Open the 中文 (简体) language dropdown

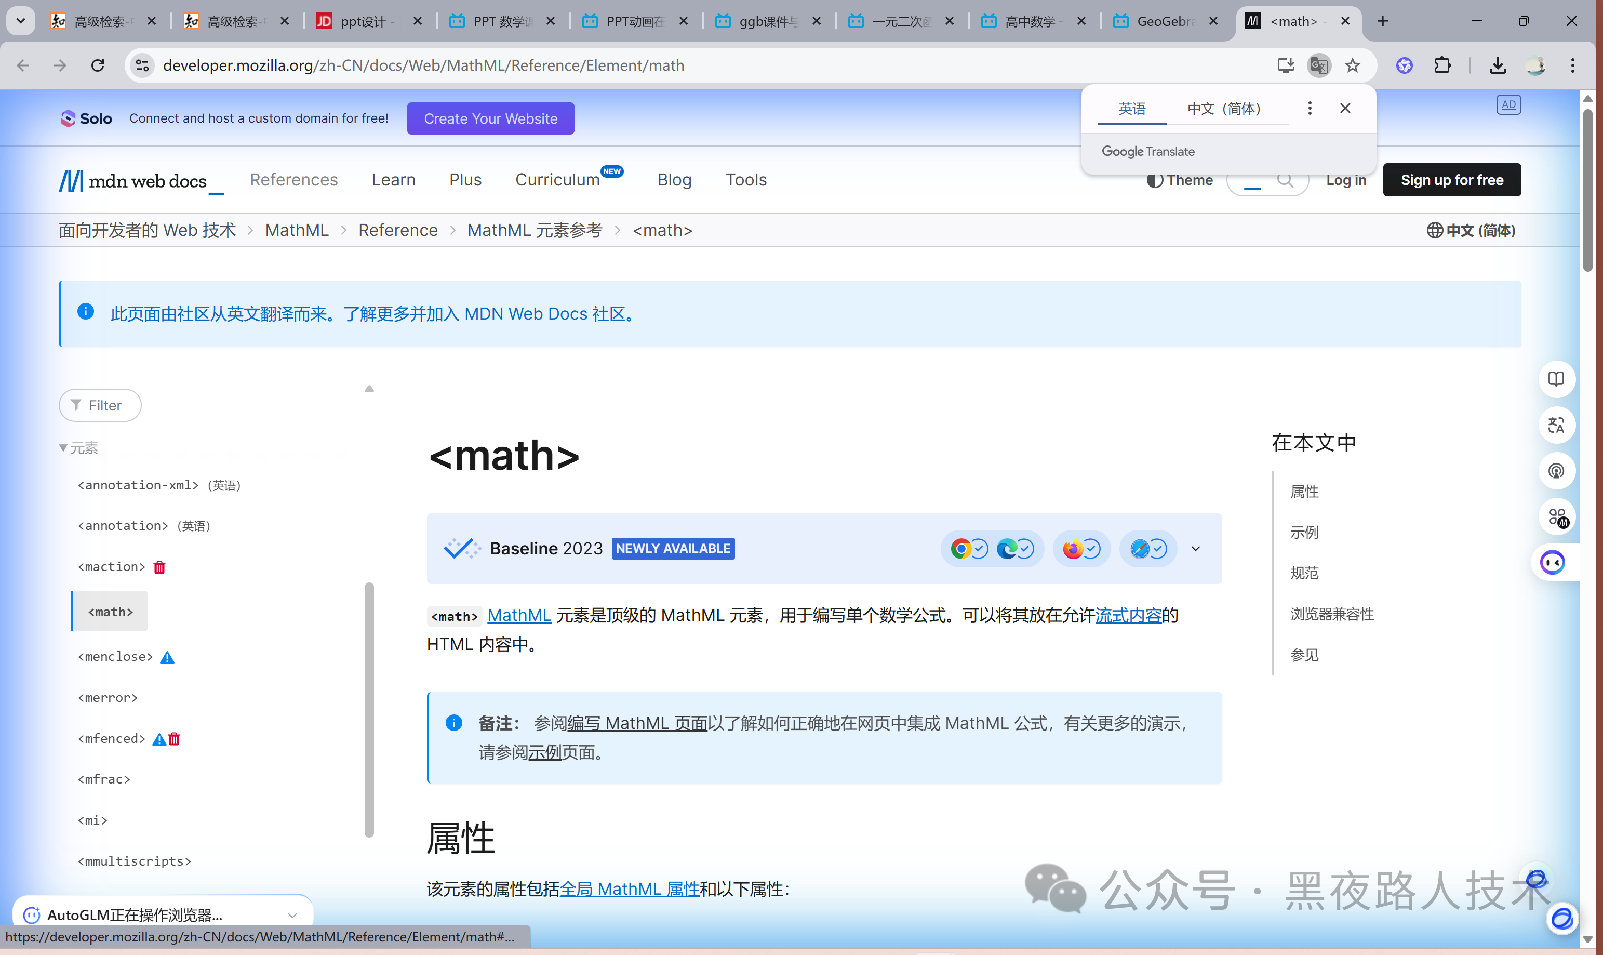1471,230
